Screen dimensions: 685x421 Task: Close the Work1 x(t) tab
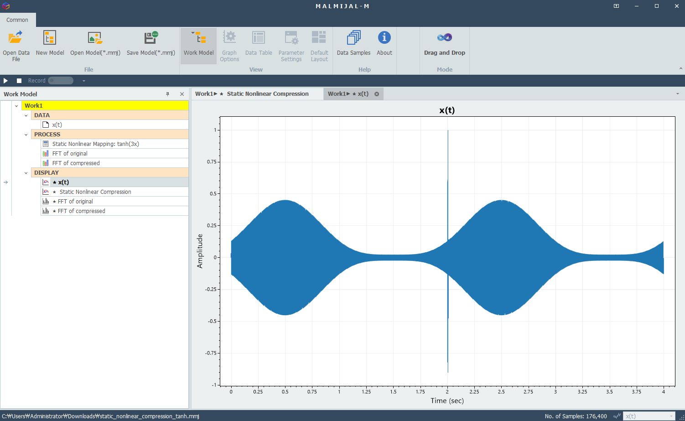(377, 94)
